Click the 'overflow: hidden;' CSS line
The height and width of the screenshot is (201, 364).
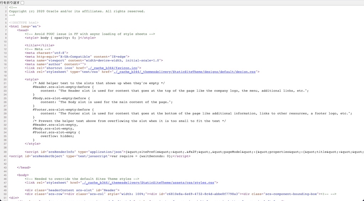point(57,136)
